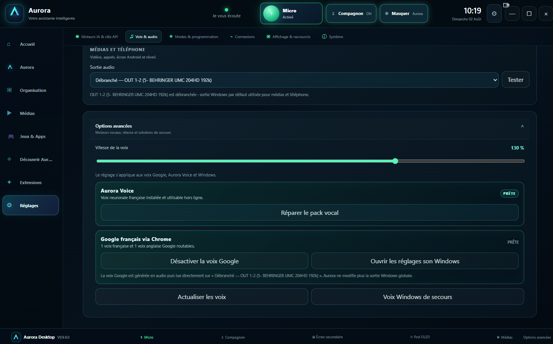Click Ouvrir les réglages son Windows
The width and height of the screenshot is (553, 344).
[x=415, y=261]
